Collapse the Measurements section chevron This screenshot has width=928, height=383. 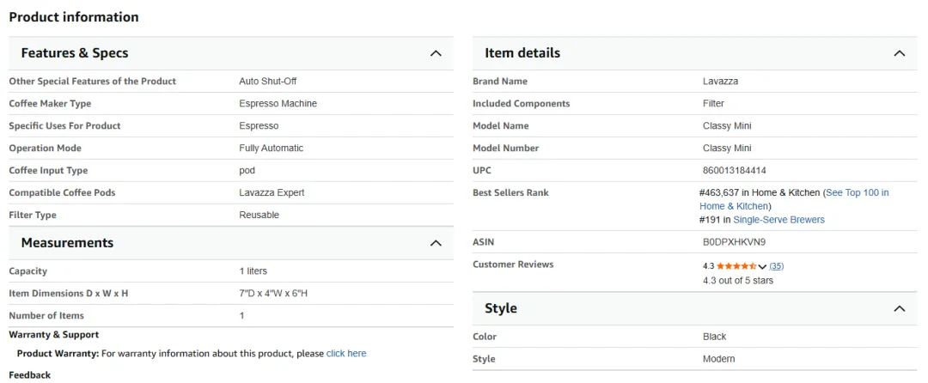[x=436, y=243]
